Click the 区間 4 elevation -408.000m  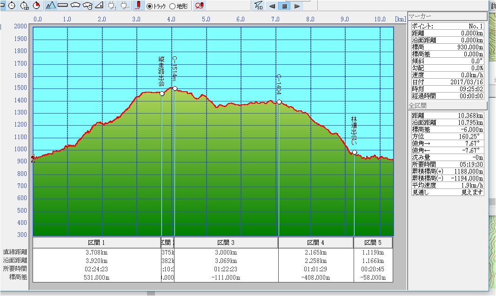tap(315, 278)
